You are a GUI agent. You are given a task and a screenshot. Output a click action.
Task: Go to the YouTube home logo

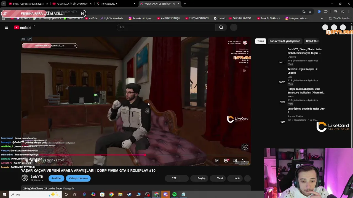pos(23,27)
